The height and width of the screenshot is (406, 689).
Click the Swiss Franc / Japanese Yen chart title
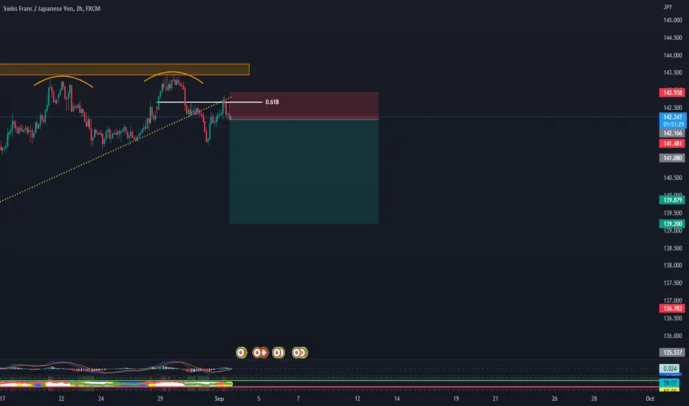click(52, 8)
